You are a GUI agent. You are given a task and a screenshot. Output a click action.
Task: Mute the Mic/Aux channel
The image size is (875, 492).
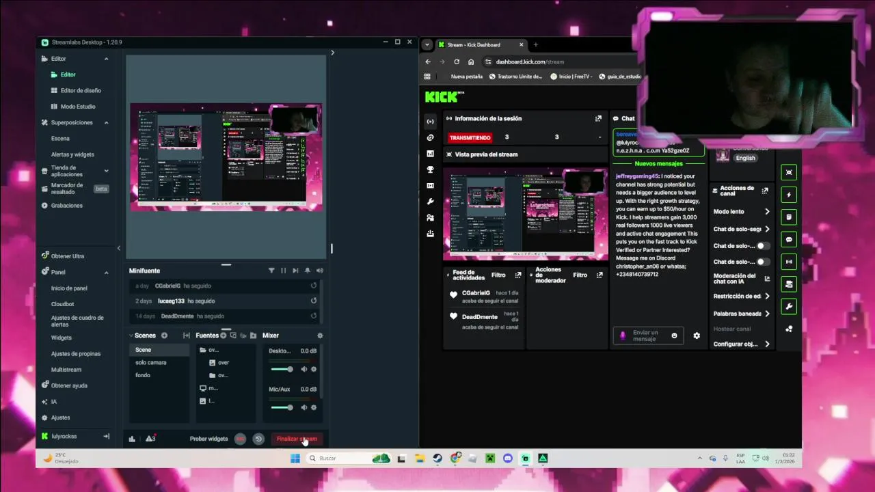304,407
